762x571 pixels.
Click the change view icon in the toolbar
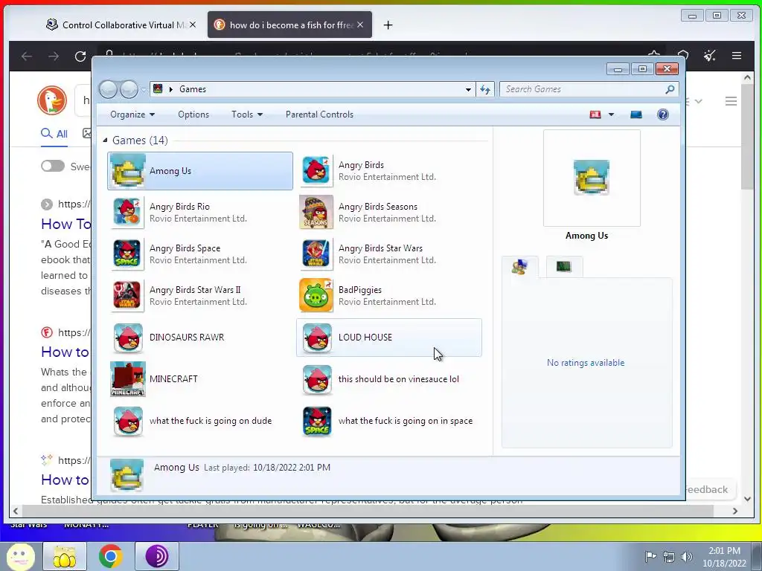[595, 114]
